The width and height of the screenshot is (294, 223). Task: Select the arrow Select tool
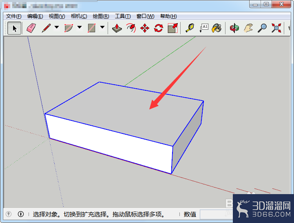click(x=14, y=28)
